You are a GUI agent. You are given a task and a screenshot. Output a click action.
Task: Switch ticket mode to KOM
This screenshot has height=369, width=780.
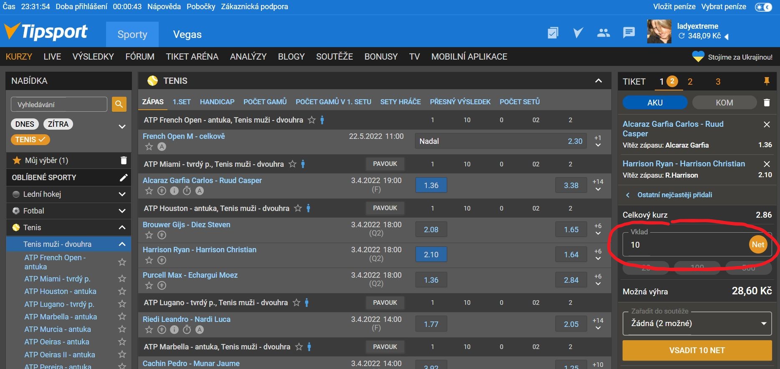point(724,103)
